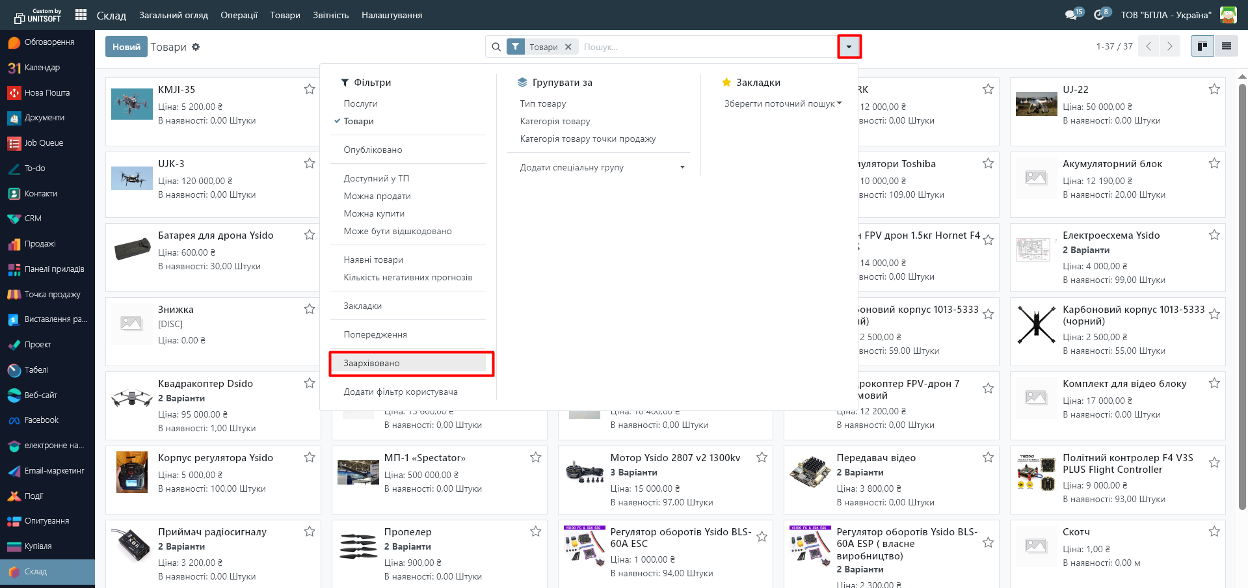Screen dimensions: 1248x588
Task: Mark KMJI-35 as favorite with star
Action: [310, 89]
